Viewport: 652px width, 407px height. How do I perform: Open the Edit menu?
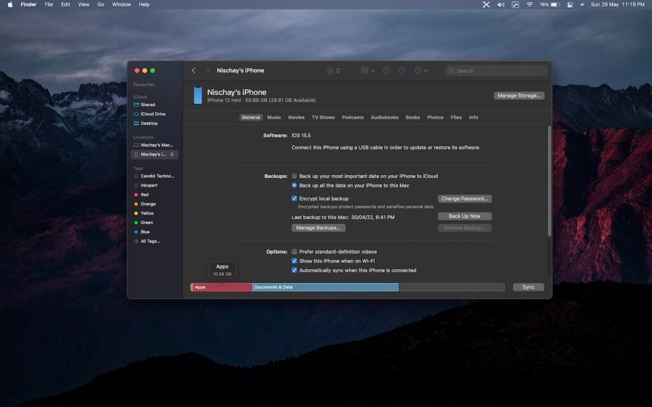pos(66,4)
